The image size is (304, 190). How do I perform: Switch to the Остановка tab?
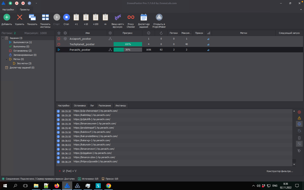pos(80,105)
